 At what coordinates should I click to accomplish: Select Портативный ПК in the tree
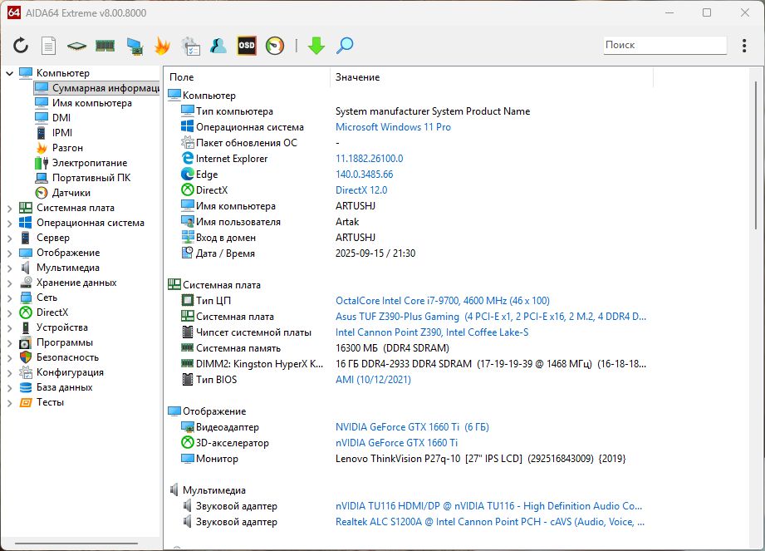point(91,178)
